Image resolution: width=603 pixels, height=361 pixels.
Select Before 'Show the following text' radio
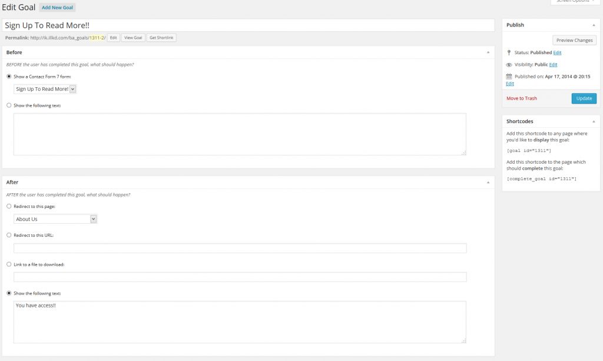[x=8, y=105]
